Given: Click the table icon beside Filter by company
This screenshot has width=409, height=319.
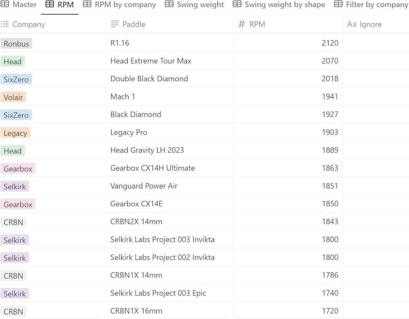Looking at the screenshot, I should (x=338, y=4).
